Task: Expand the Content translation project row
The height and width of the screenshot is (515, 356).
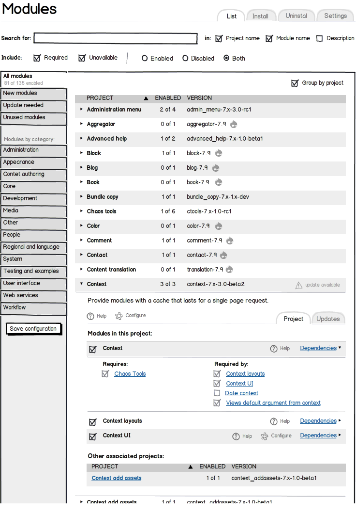Action: 81,269
